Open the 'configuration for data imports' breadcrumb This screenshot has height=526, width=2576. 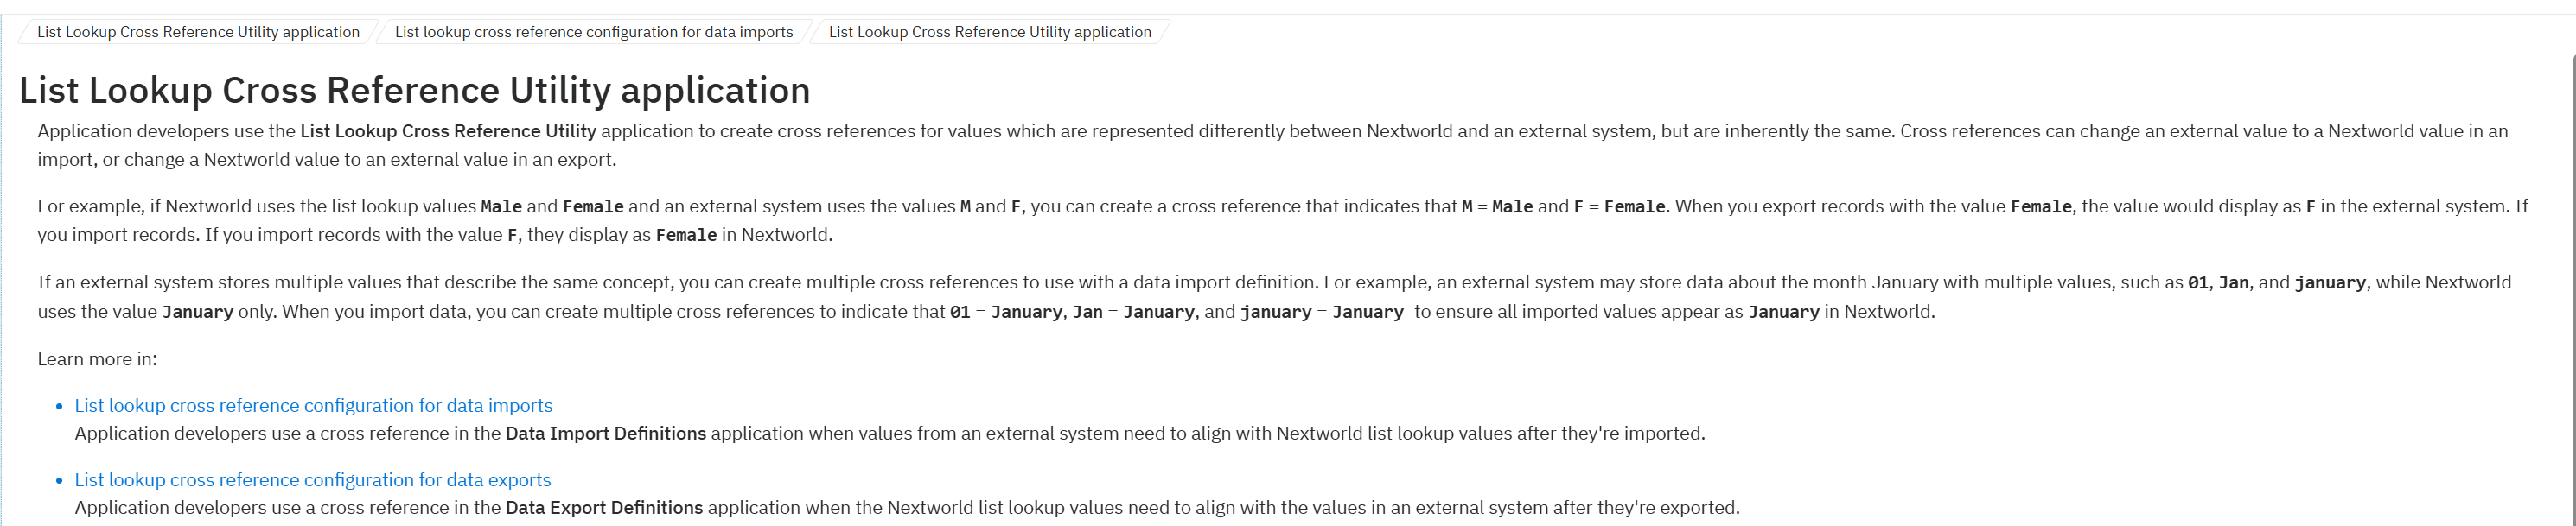pyautogui.click(x=593, y=32)
